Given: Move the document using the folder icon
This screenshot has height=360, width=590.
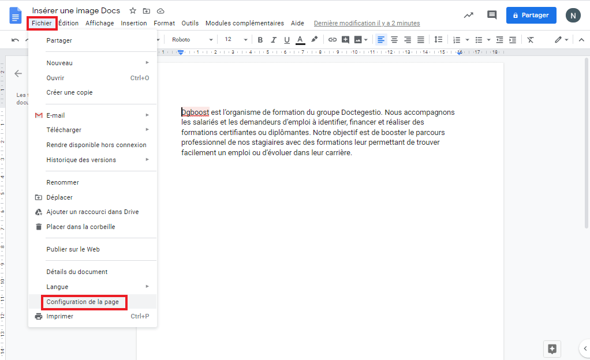Looking at the screenshot, I should pyautogui.click(x=146, y=10).
